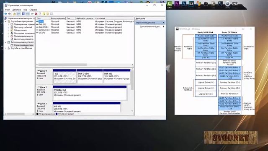Select the SVALKA (G:) partition on Диск 1
The image size is (268, 151).
coord(90,93)
